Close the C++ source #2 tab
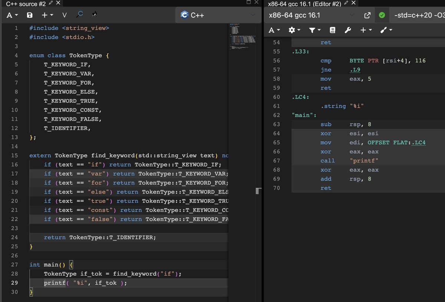The height and width of the screenshot is (302, 445). point(58,3)
